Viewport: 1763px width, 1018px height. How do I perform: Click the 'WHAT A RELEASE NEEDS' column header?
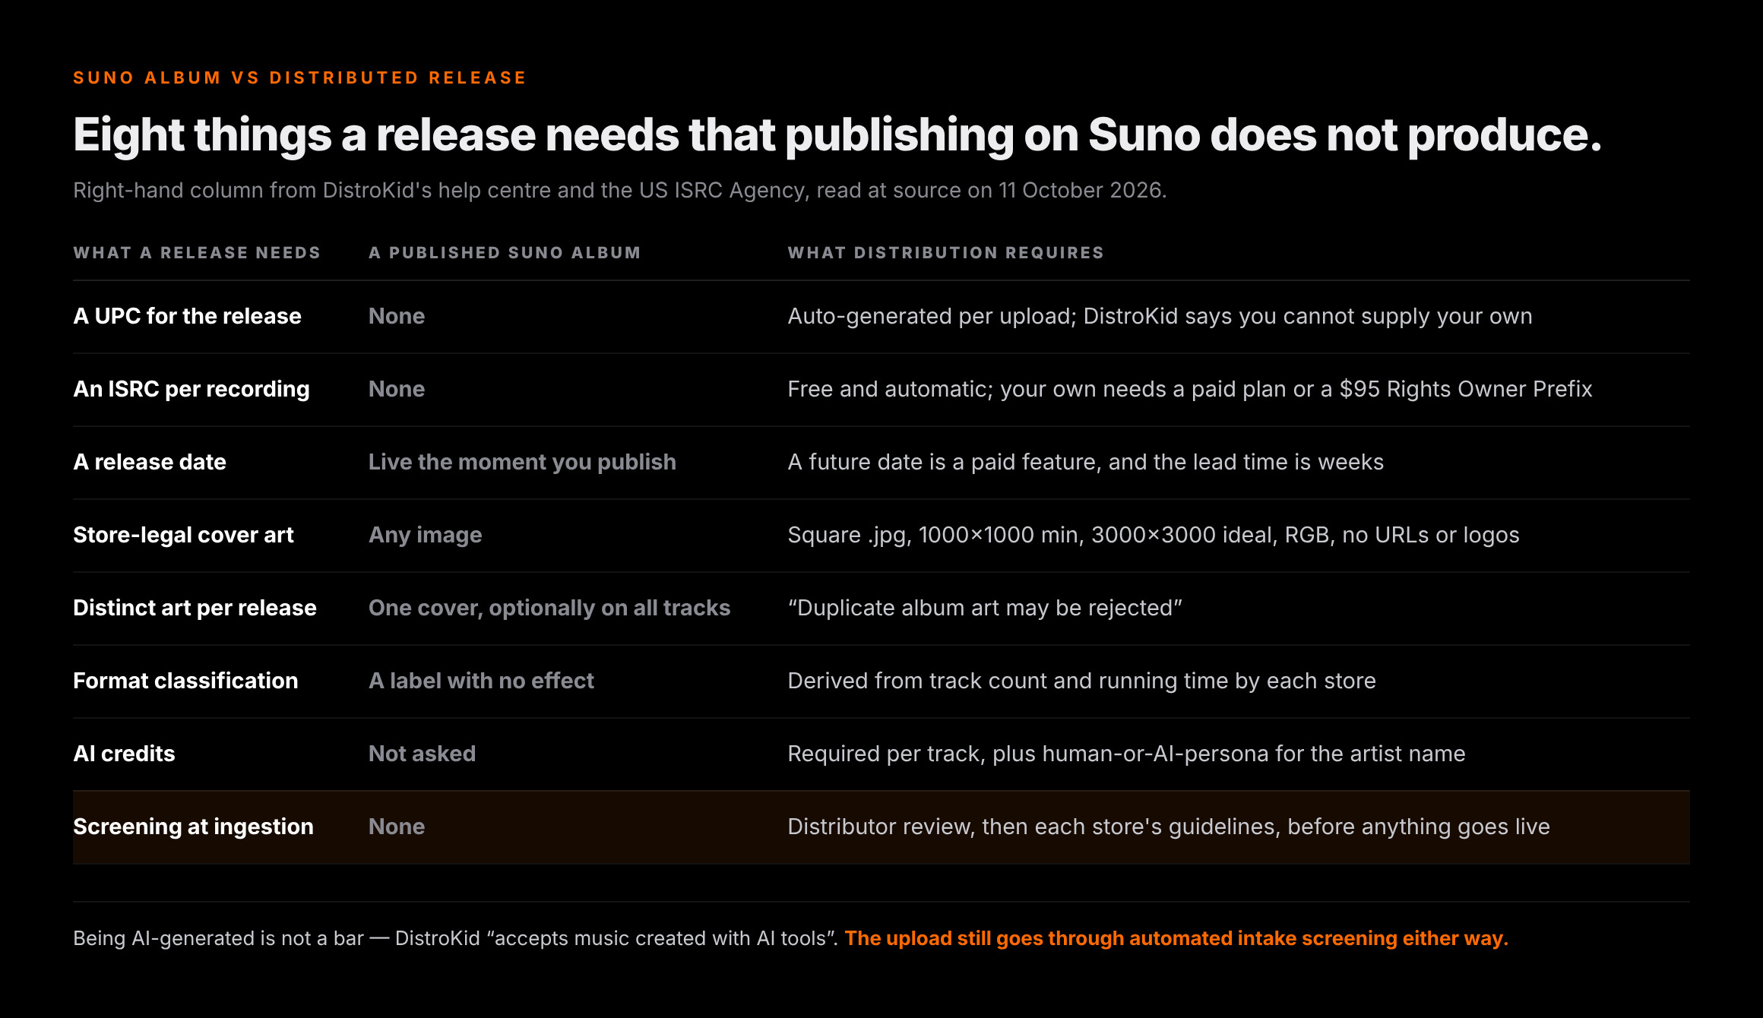[197, 253]
